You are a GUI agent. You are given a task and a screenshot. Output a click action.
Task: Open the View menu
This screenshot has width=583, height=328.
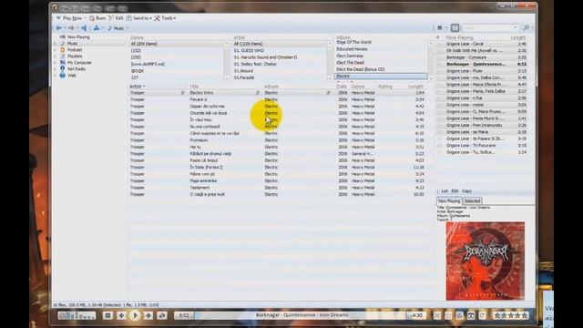tap(86, 8)
